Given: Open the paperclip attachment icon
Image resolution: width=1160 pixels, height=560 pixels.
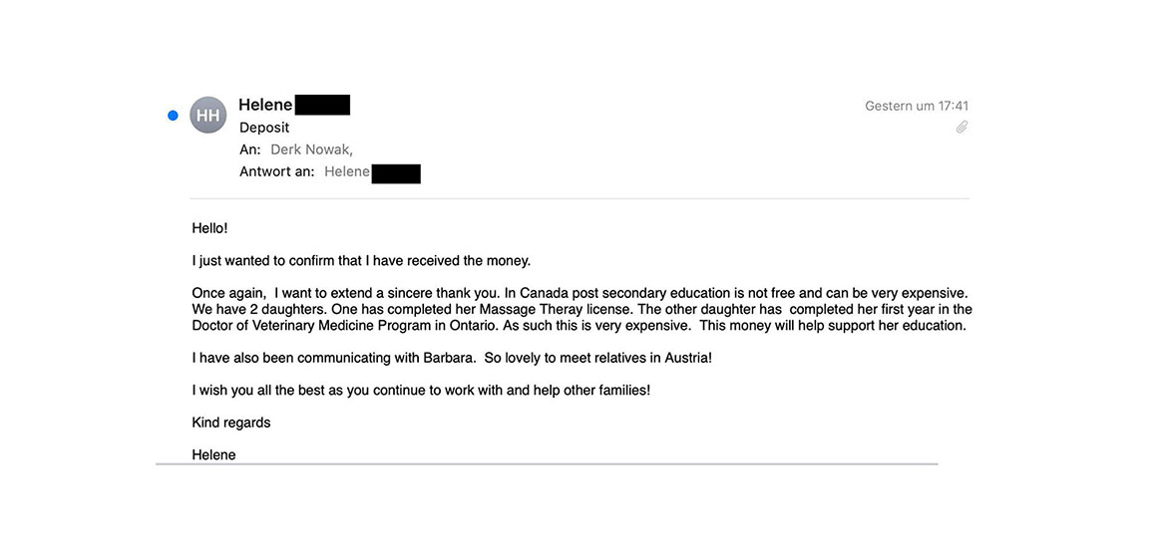Looking at the screenshot, I should 962,127.
